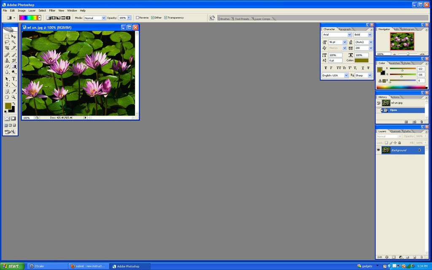Toggle Faux Italic in Character panel
This screenshot has height=270, width=432.
pyautogui.click(x=331, y=68)
